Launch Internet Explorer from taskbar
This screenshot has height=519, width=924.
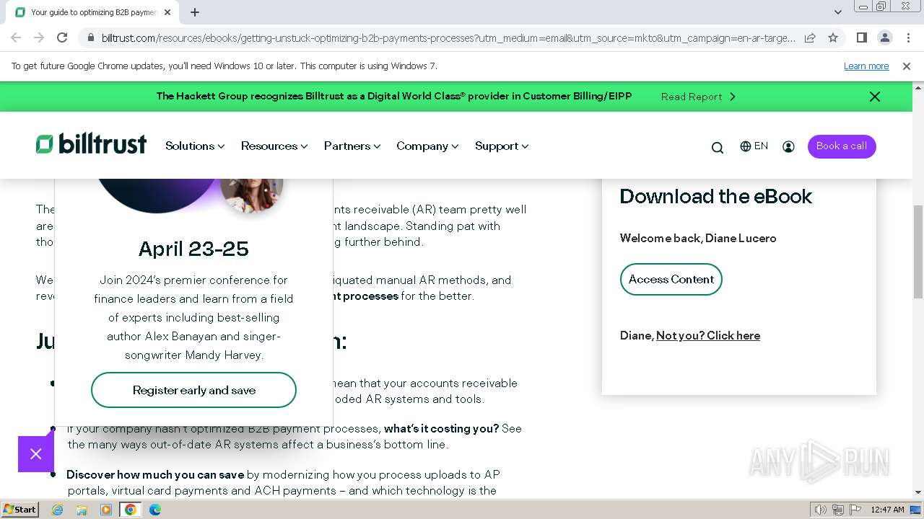tap(58, 510)
